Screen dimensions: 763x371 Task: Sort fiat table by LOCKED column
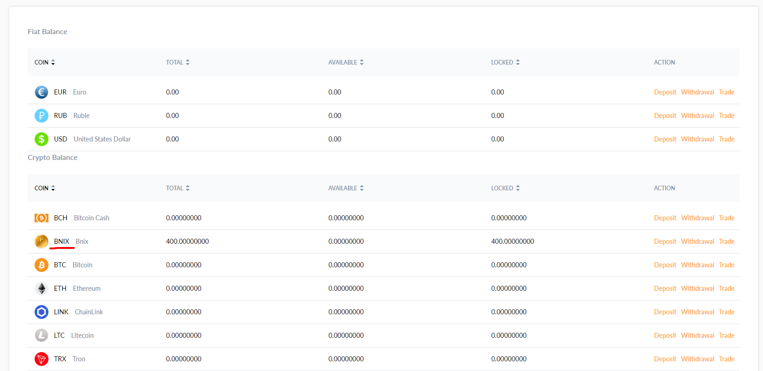pyautogui.click(x=506, y=62)
